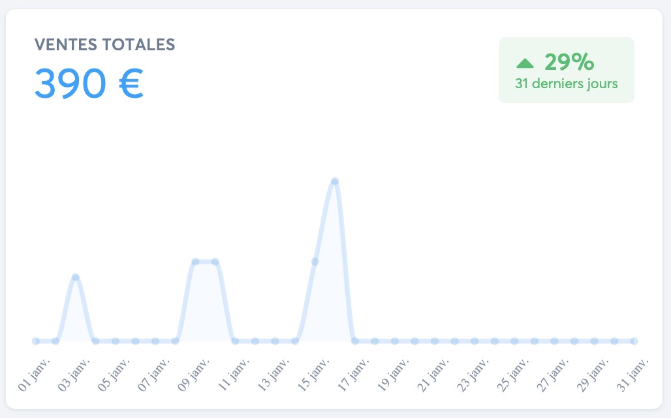Click the "VENTES TOTALES" card heading
Viewport: 671px width, 418px height.
pos(104,44)
